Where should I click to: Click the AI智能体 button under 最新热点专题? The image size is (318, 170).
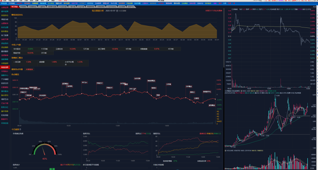point(30,70)
